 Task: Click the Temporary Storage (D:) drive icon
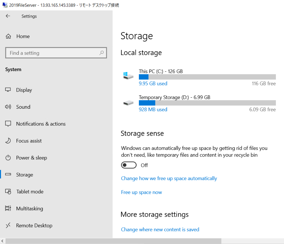point(128,103)
